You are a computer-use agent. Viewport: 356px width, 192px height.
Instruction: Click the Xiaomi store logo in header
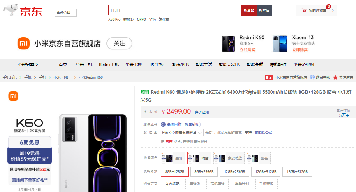(x=23, y=43)
